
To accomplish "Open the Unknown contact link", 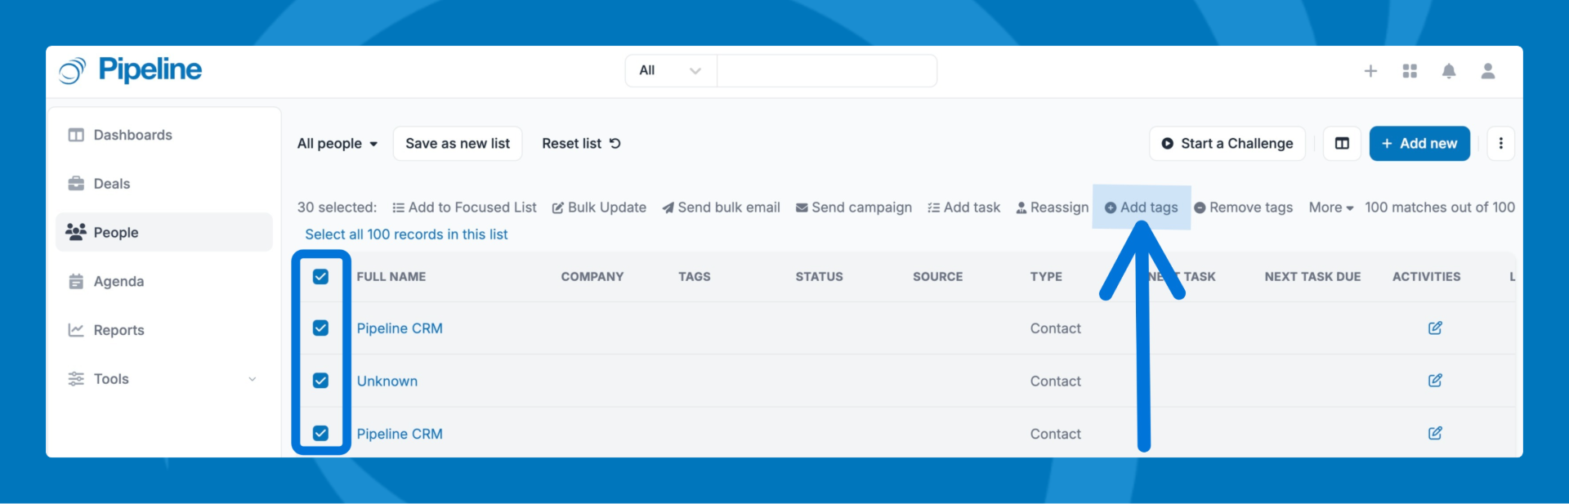I will tap(387, 381).
